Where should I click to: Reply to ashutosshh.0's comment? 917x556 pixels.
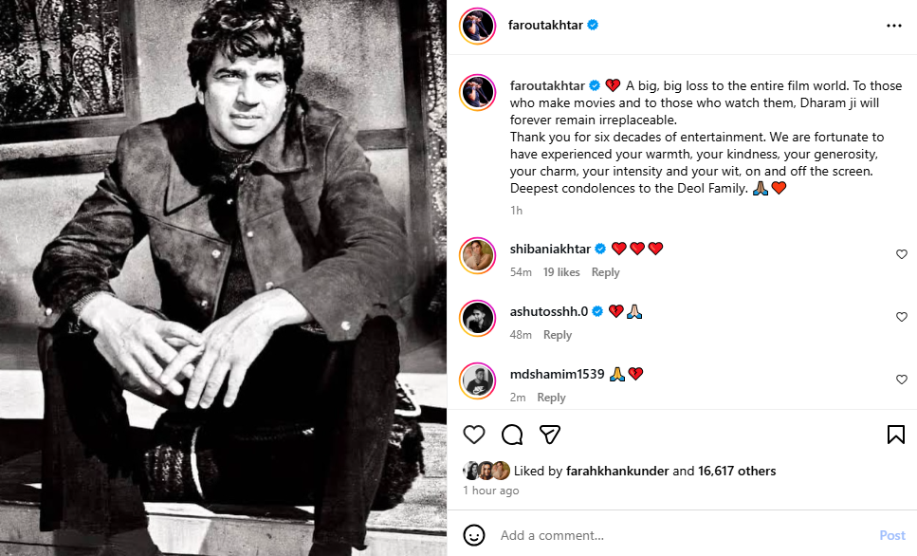coord(558,335)
